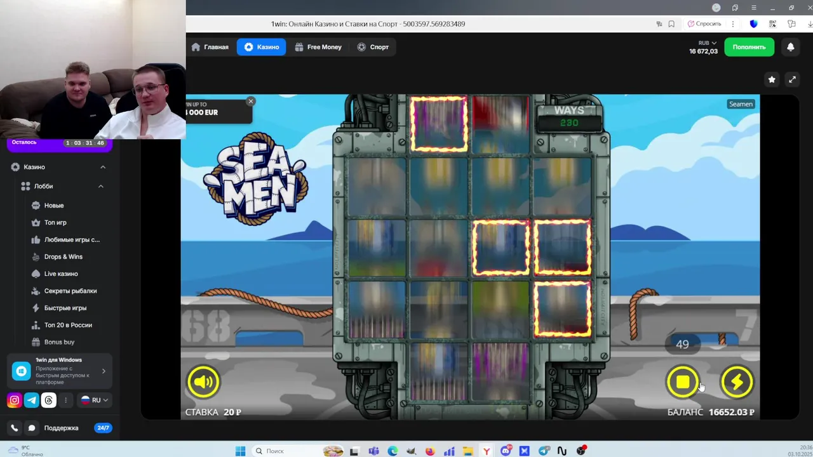Viewport: 813px width, 457px height.
Task: Stop autospin with the yellow square button
Action: tap(683, 381)
